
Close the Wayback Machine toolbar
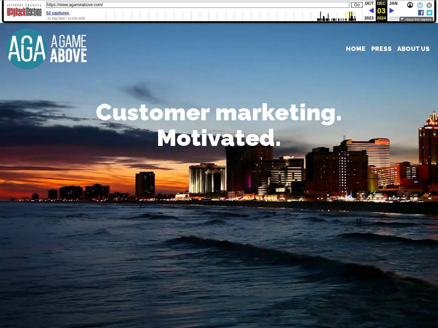coord(429,5)
